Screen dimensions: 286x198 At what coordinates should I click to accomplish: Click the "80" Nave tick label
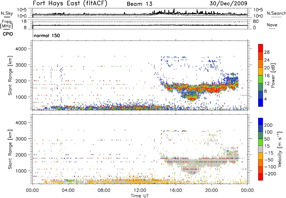(256, 21)
